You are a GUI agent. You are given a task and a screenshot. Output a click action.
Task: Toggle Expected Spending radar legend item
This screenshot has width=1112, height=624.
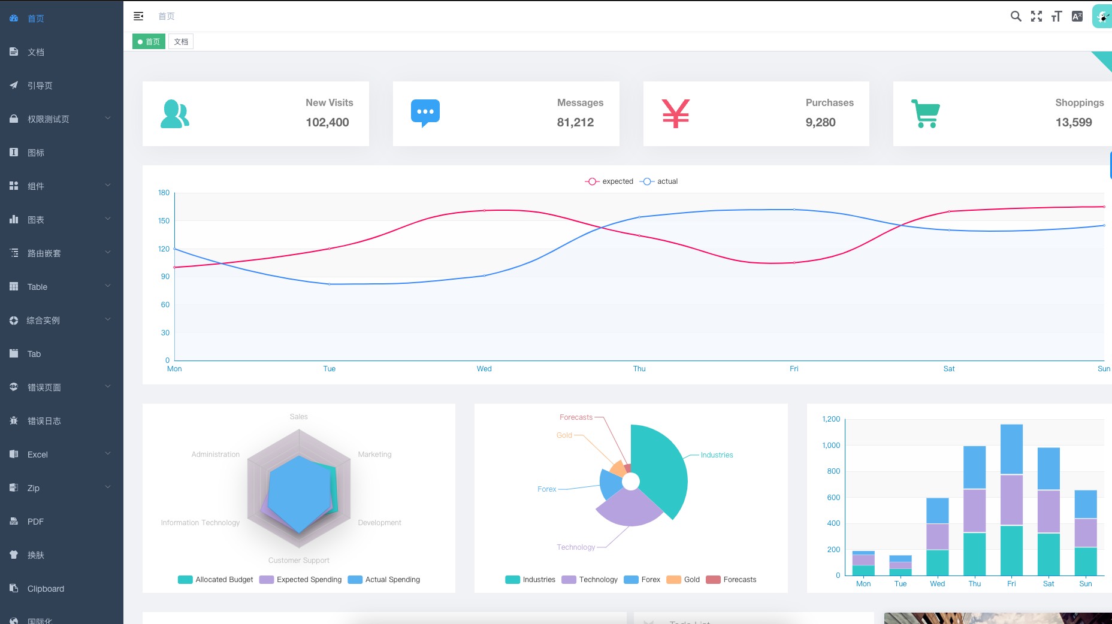pyautogui.click(x=301, y=580)
